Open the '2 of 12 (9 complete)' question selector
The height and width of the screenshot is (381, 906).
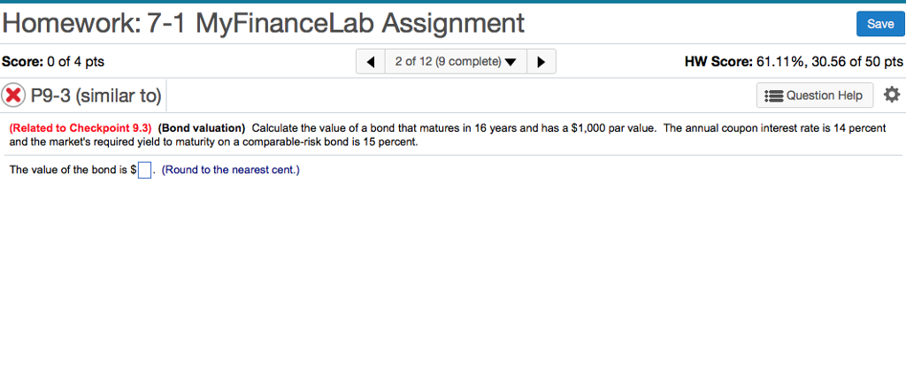[x=454, y=62]
